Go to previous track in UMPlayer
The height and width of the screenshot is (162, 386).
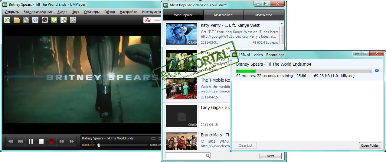(21, 141)
